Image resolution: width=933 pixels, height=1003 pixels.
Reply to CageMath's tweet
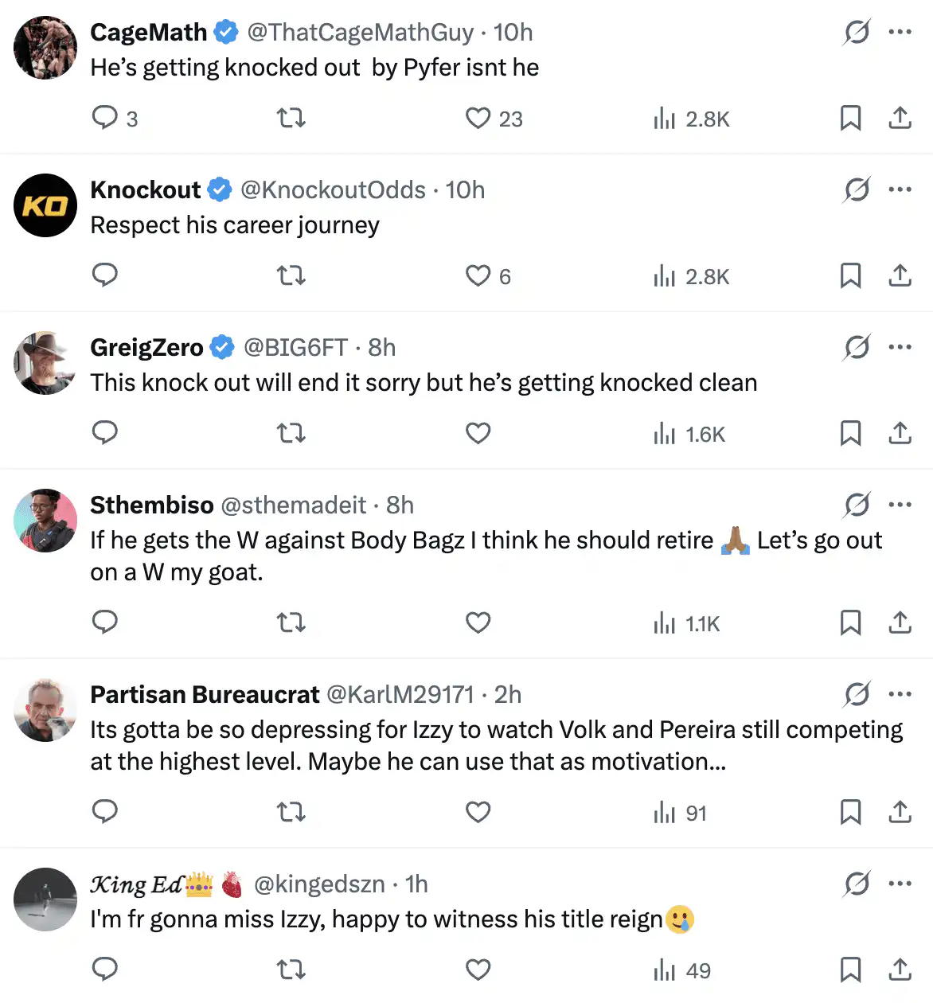coord(105,118)
